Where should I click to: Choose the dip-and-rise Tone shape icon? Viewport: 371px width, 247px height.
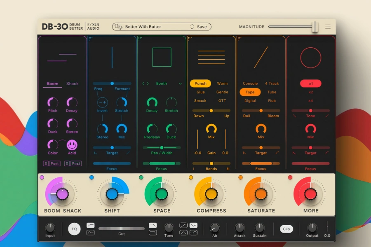(x=193, y=233)
